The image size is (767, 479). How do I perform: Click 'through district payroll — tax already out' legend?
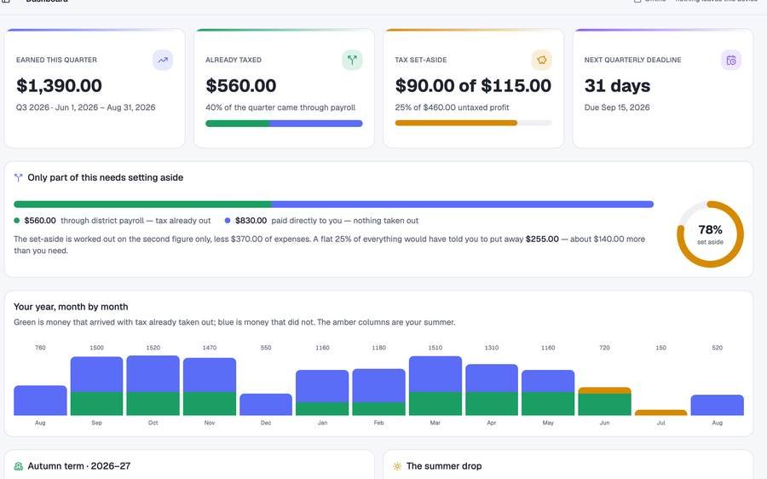point(136,221)
